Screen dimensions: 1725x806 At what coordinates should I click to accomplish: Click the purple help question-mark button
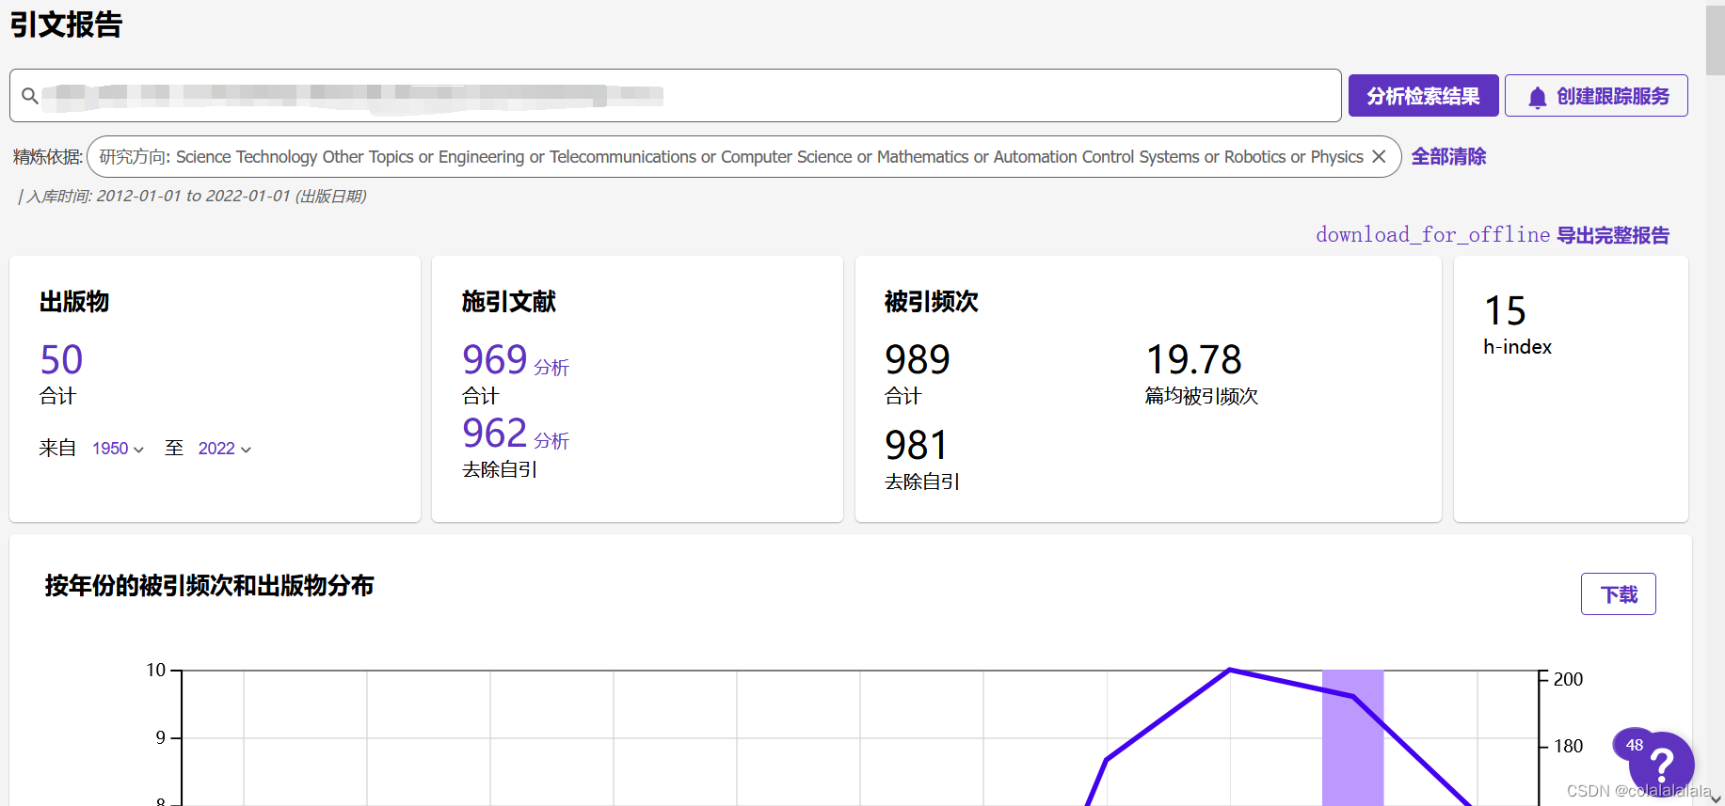click(1663, 765)
